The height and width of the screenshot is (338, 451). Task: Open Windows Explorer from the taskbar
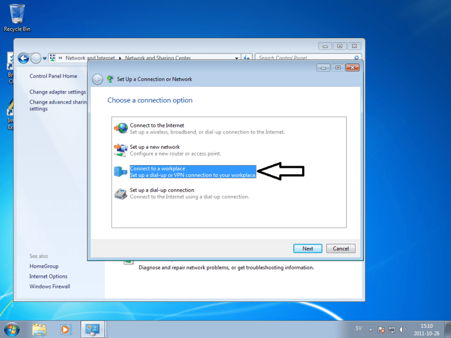(39, 329)
